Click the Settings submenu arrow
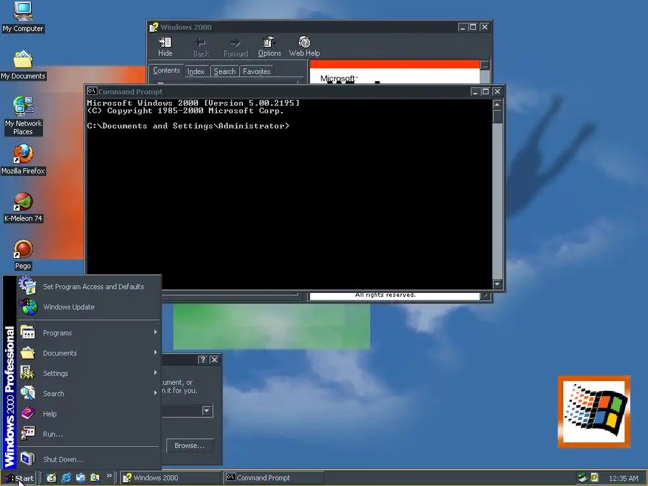This screenshot has height=486, width=648. [156, 372]
